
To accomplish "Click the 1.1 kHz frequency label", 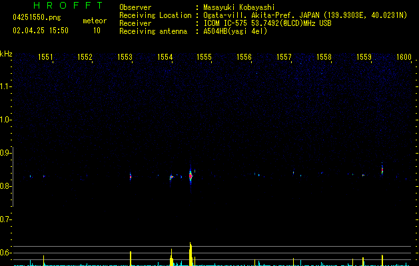I will coord(5,86).
